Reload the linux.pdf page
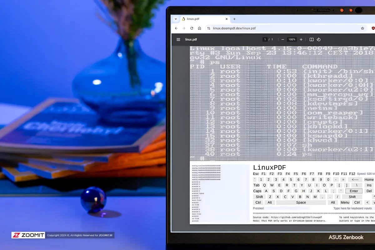375x250 pixels. pyautogui.click(x=192, y=28)
